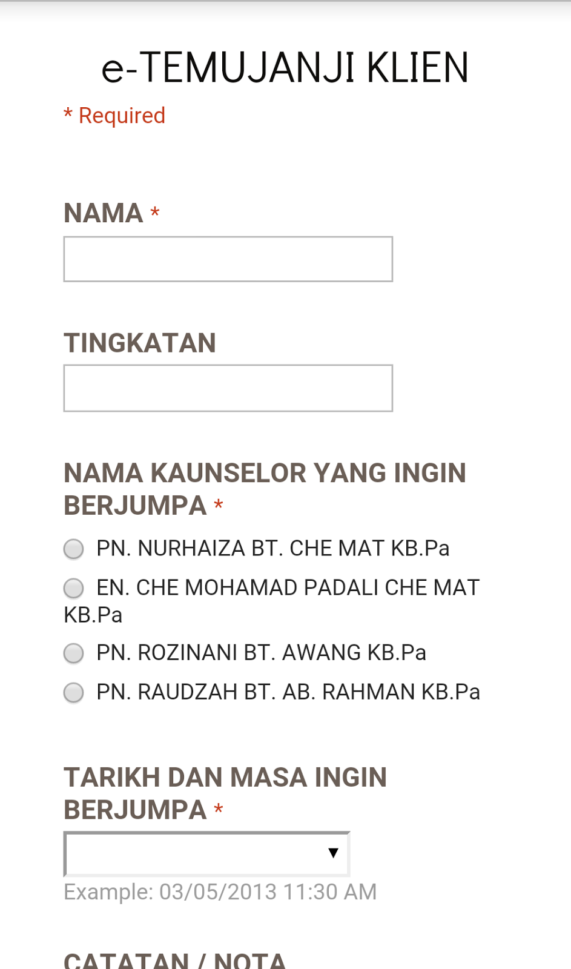Select PN. ROZINANI BT. AWANG radio button
The height and width of the screenshot is (969, 571).
click(x=74, y=653)
